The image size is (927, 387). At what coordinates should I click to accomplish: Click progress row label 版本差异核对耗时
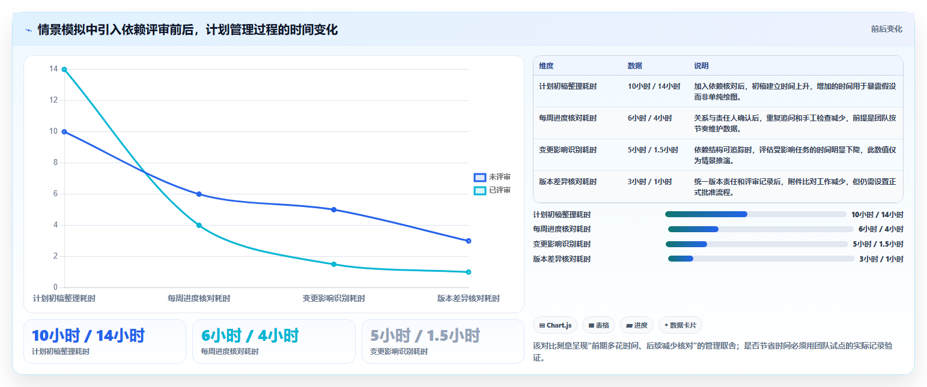pyautogui.click(x=562, y=259)
